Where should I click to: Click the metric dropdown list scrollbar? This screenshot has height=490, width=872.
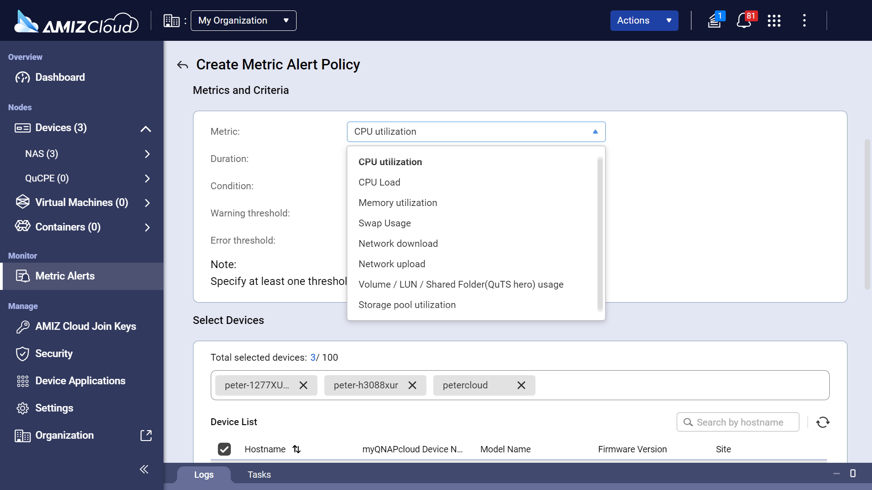point(599,234)
